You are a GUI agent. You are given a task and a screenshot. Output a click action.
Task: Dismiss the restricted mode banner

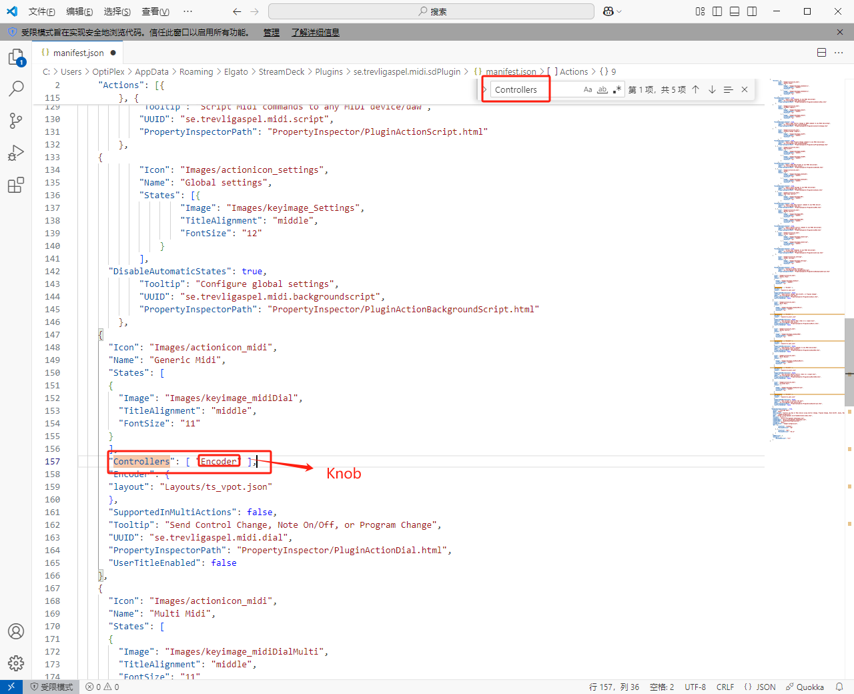click(840, 32)
